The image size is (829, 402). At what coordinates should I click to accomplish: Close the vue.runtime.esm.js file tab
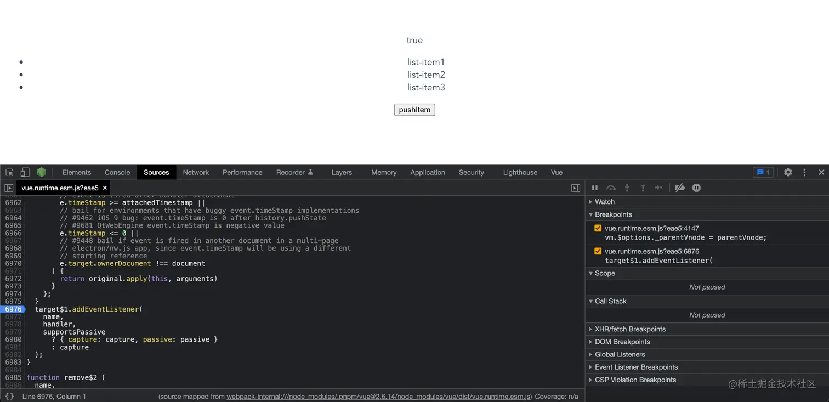click(105, 188)
